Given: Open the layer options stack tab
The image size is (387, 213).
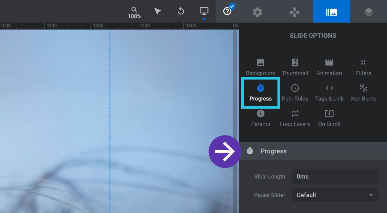Looking at the screenshot, I should [x=369, y=12].
